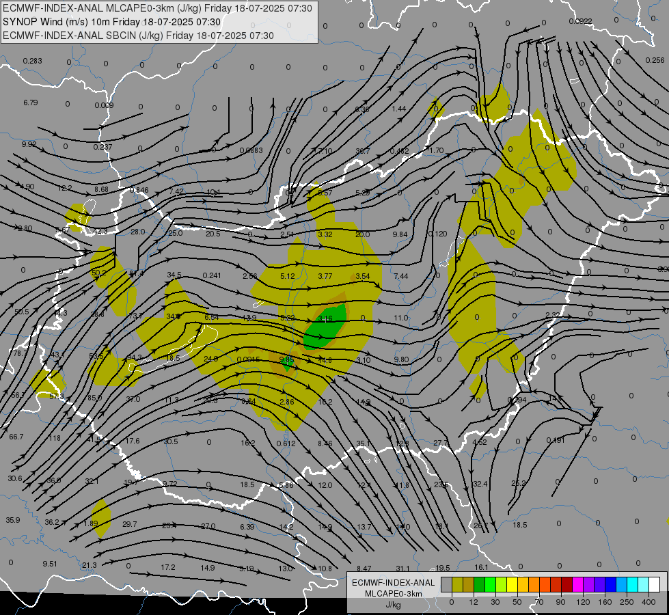Viewport: 669px width, 615px height.
Task: Click the map value '2.80'
Action: pyautogui.click(x=25, y=229)
